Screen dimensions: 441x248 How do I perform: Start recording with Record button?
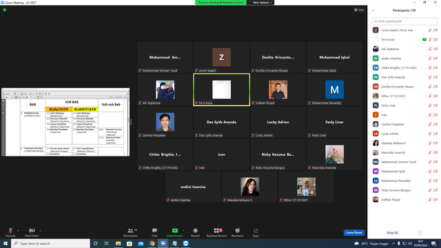pos(195,232)
